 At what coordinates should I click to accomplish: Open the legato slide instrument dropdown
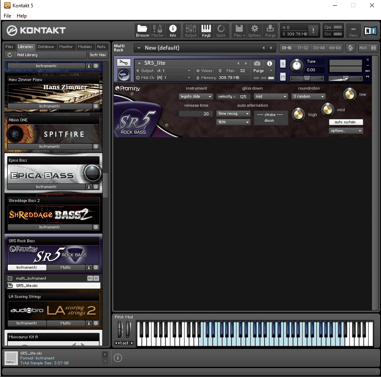pyautogui.click(x=196, y=96)
